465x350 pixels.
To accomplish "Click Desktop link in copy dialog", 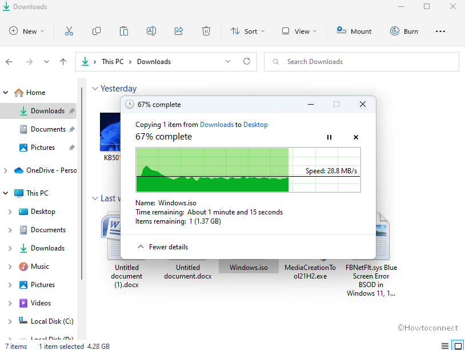I will pos(255,125).
